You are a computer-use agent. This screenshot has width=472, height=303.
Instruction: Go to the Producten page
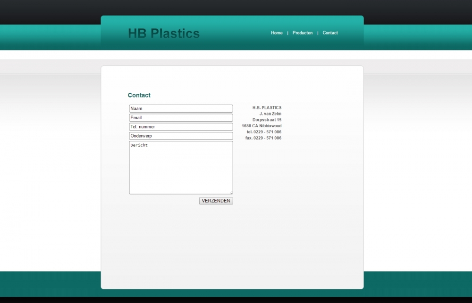pos(303,33)
